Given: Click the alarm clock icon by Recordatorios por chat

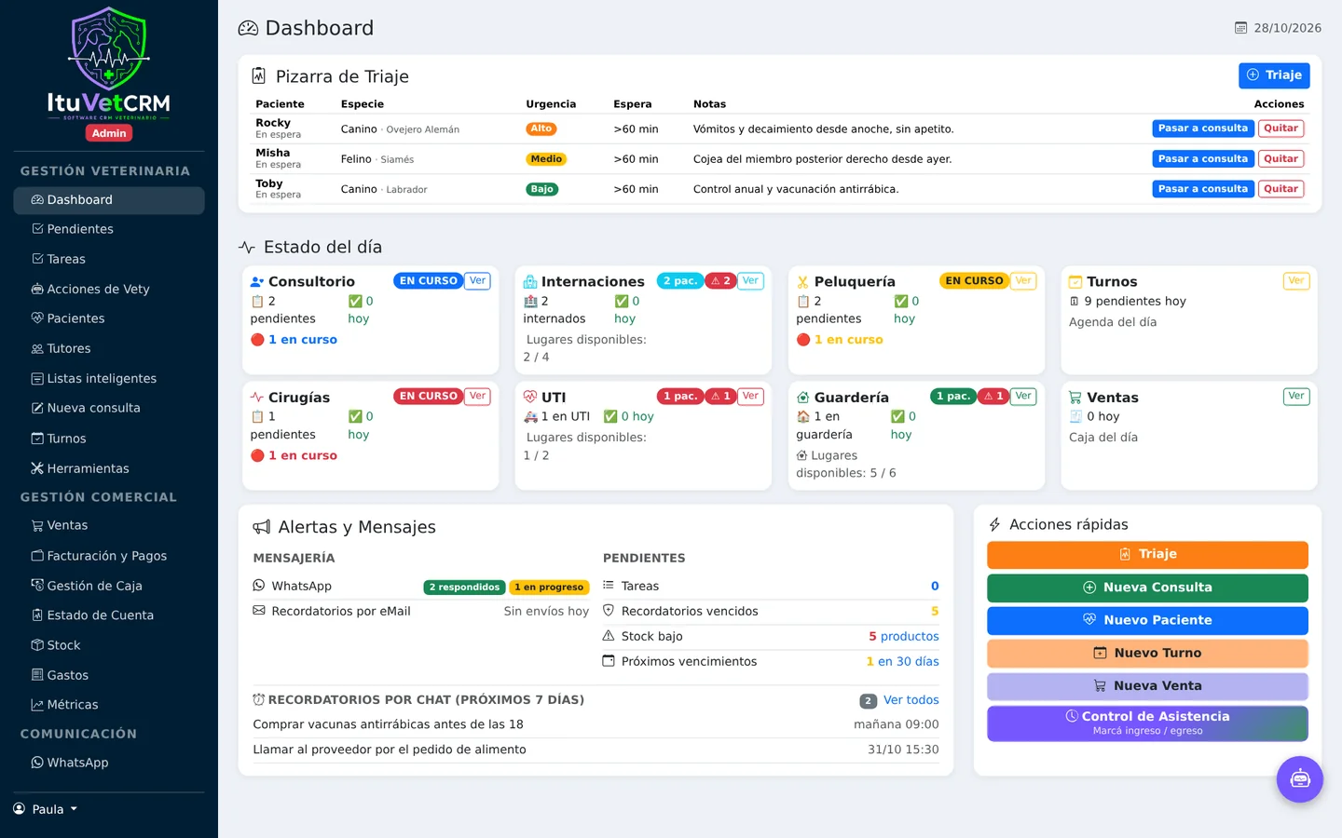Looking at the screenshot, I should point(259,699).
